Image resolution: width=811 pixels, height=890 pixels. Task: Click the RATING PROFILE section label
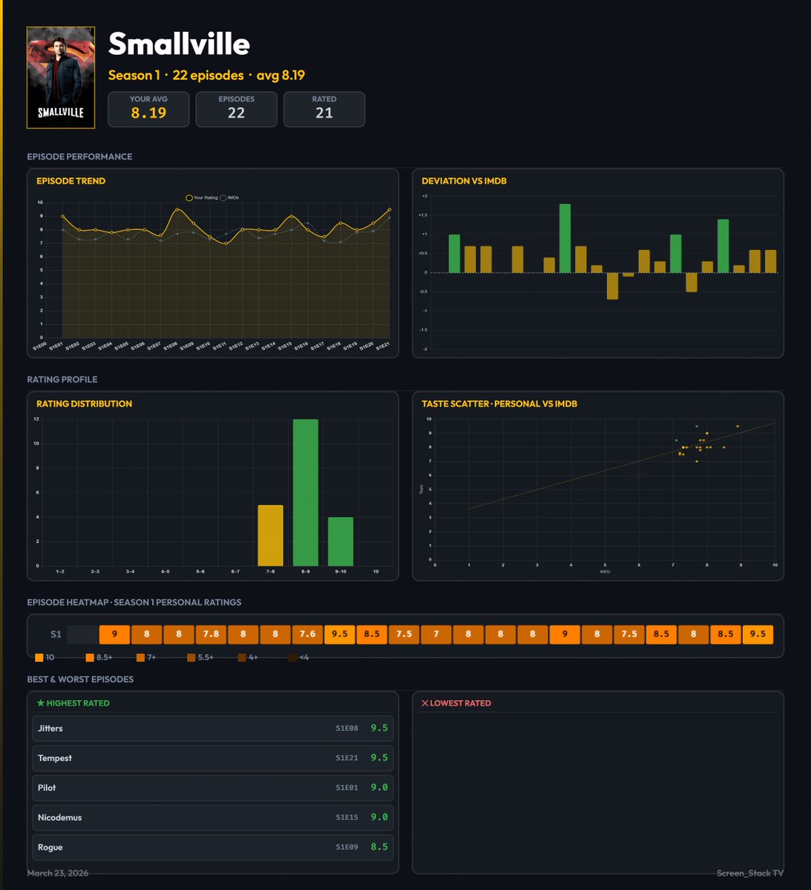tap(62, 380)
